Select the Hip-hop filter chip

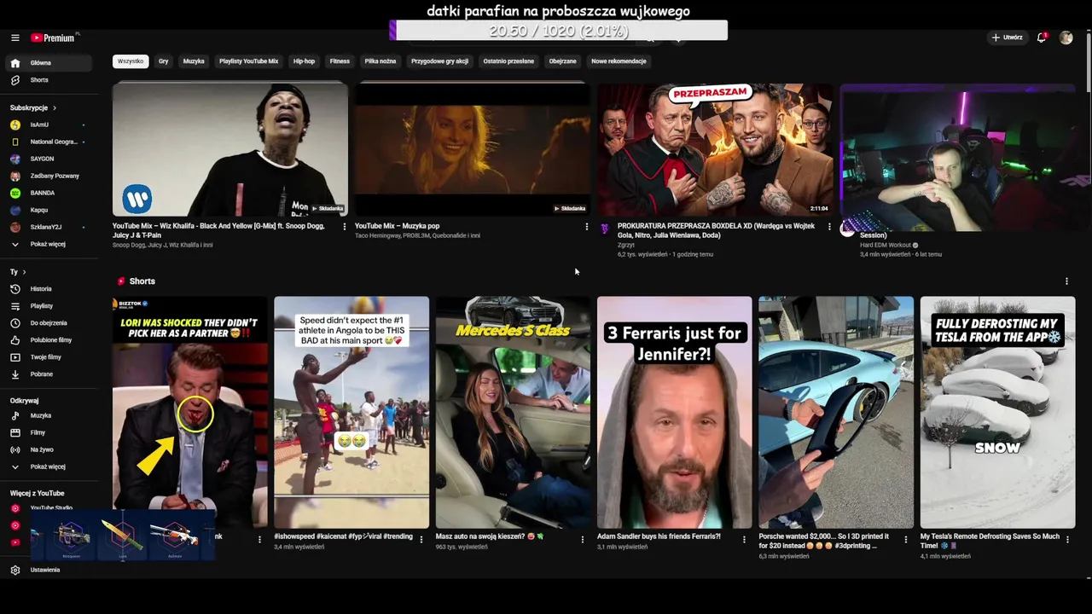[x=304, y=61]
